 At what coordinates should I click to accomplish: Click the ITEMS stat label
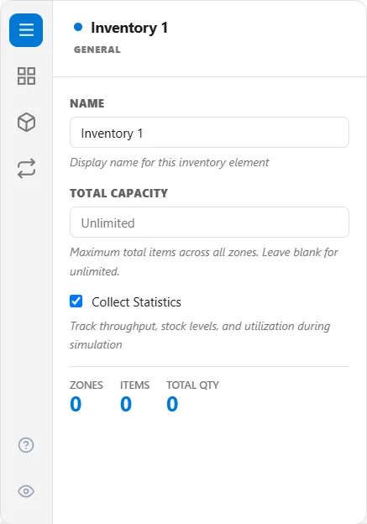[134, 385]
